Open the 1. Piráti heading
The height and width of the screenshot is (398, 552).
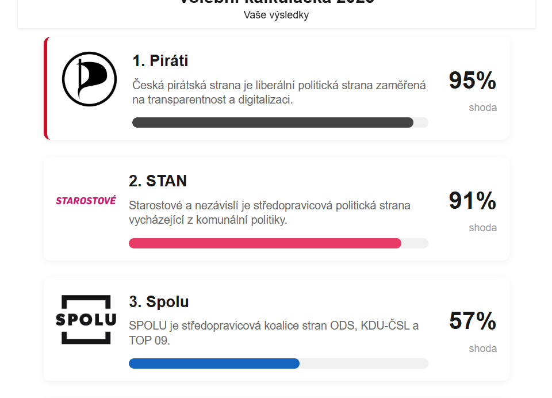pos(160,60)
